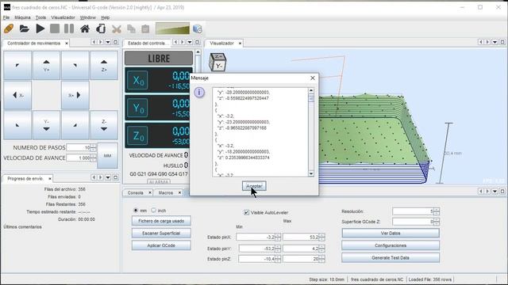Click the Resolución stepper arrows

pos(437,211)
